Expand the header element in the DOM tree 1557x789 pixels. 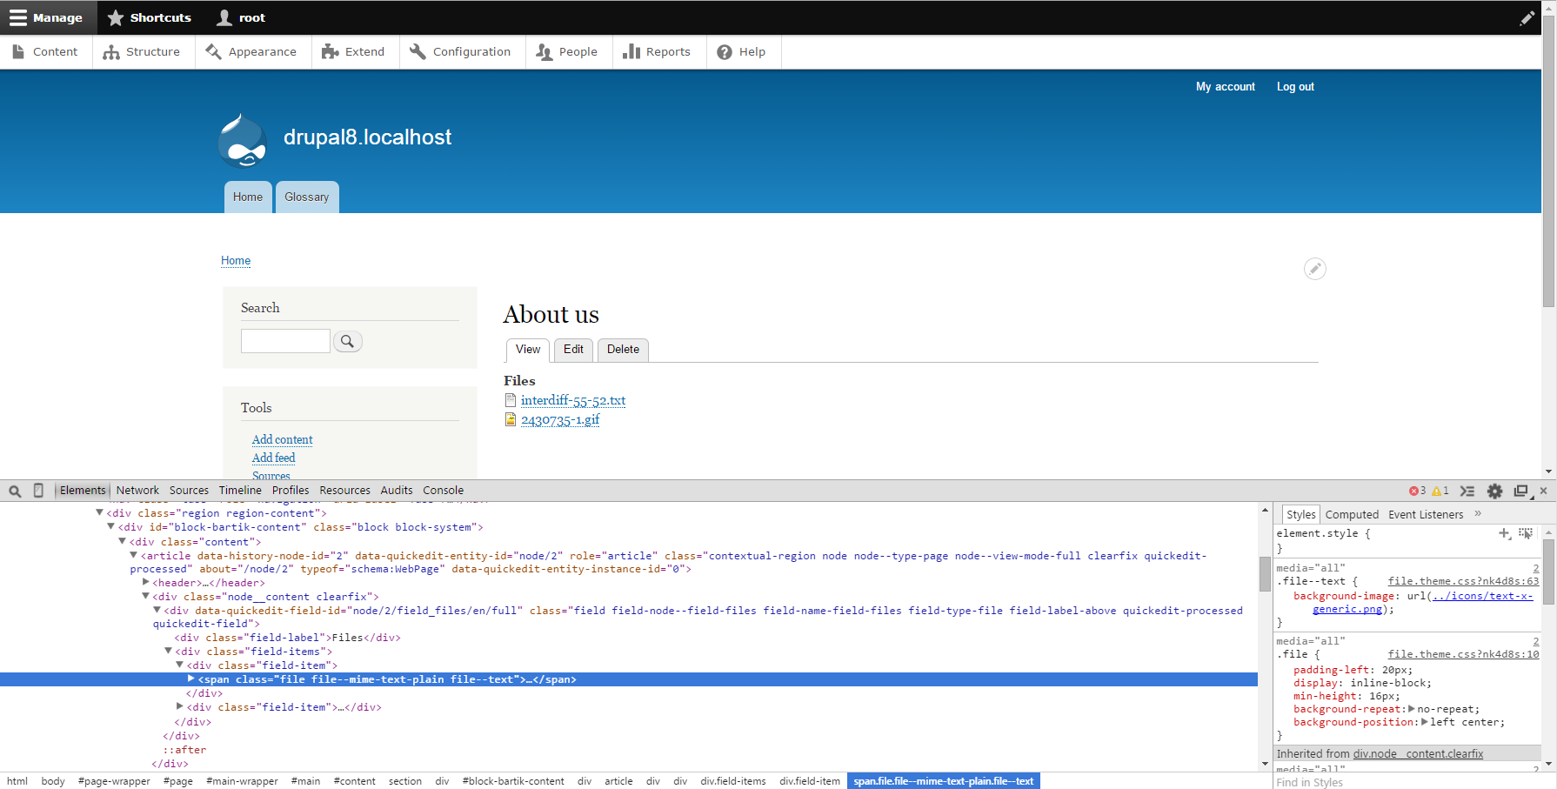(x=145, y=582)
